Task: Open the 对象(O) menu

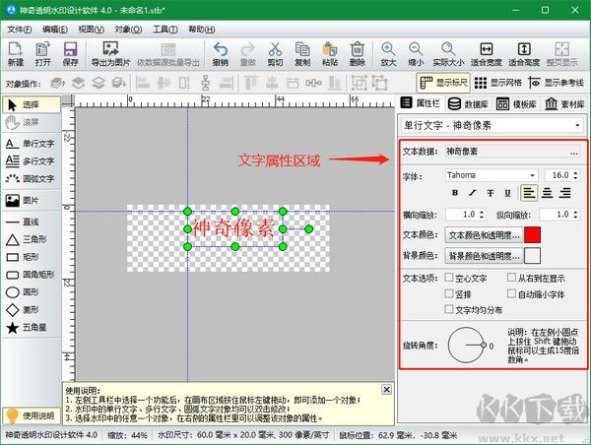Action: pyautogui.click(x=128, y=30)
